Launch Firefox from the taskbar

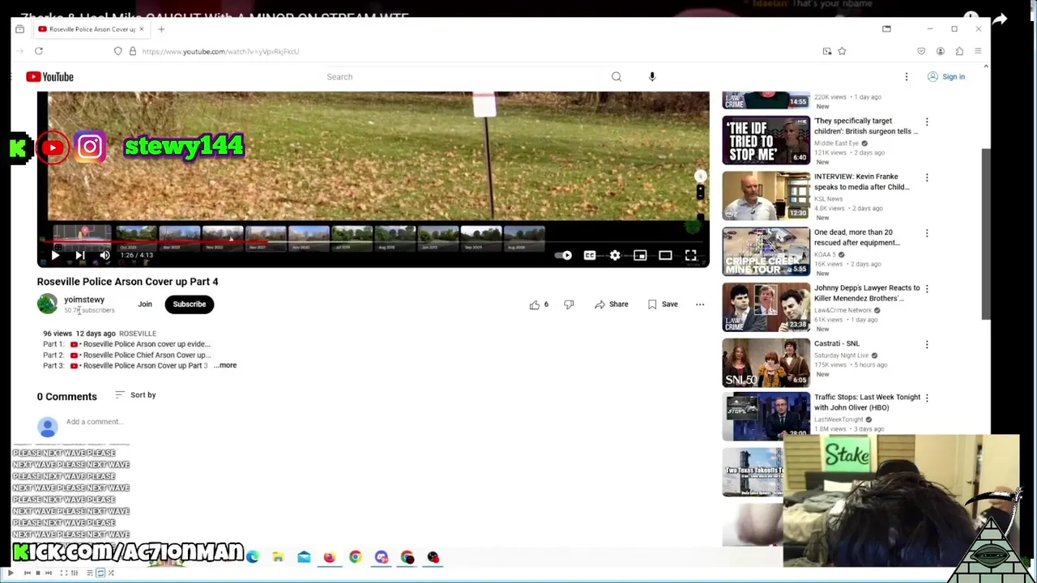[329, 557]
